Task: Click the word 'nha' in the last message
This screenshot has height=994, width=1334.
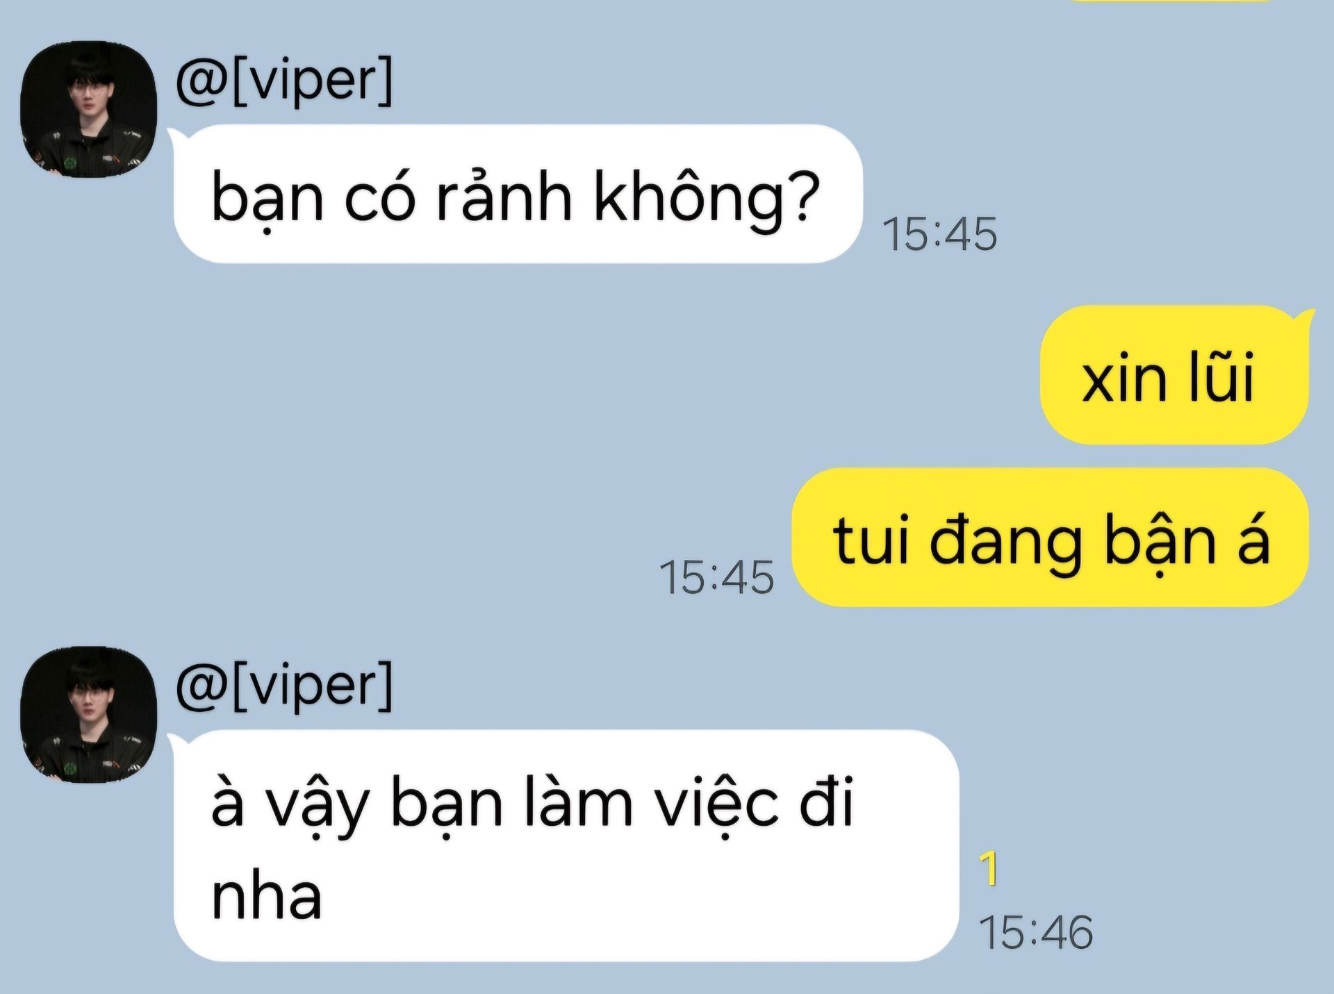Action: [267, 896]
